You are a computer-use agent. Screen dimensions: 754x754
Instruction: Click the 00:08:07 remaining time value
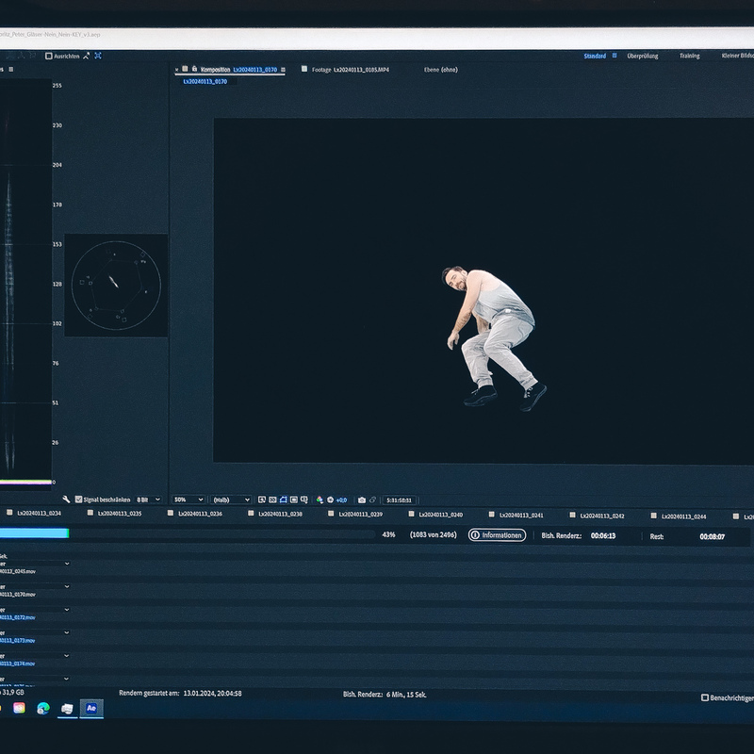pyautogui.click(x=713, y=536)
